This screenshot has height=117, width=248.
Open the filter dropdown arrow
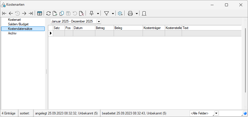[113, 13]
